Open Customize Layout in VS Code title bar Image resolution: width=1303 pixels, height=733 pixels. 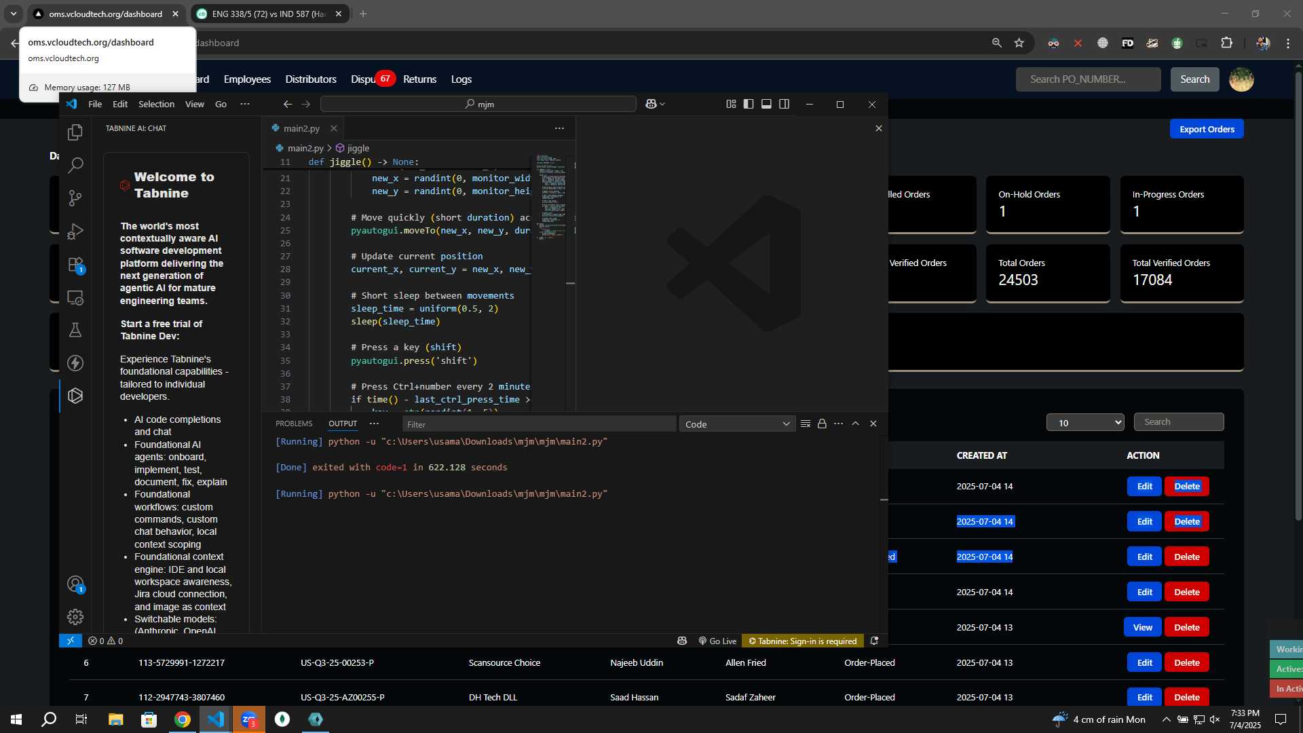coord(731,104)
